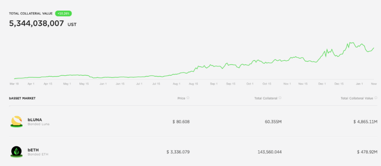This screenshot has width=381, height=166.
Task: Click the Apr 1 chart axis label
Action: click(31, 84)
